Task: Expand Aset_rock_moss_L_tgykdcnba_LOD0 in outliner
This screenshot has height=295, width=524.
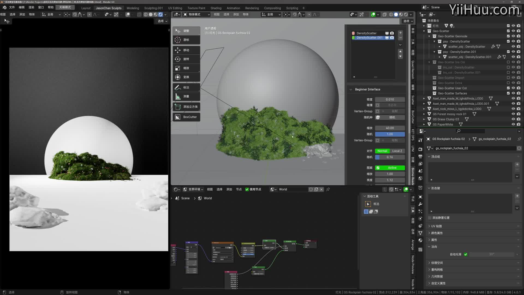Action: click(x=424, y=109)
